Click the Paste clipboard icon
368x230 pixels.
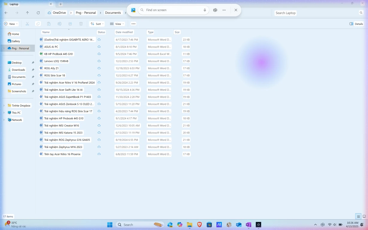tap(49, 24)
